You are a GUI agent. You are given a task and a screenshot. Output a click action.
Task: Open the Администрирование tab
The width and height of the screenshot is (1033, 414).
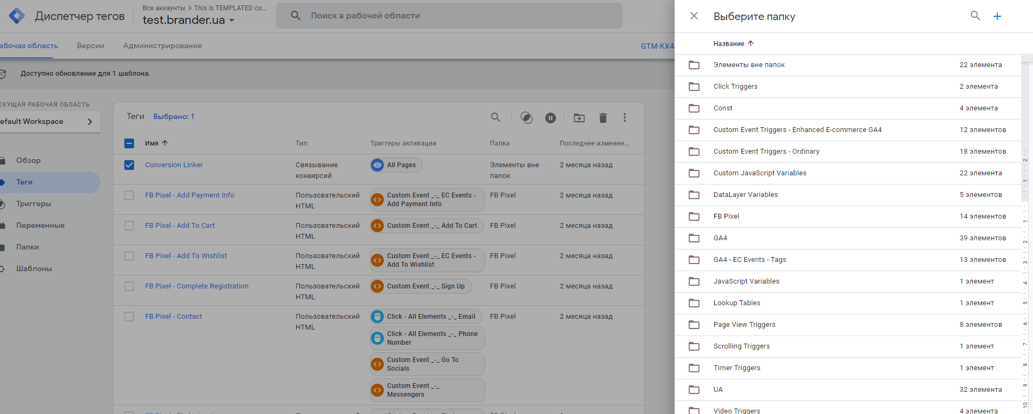[x=162, y=46]
